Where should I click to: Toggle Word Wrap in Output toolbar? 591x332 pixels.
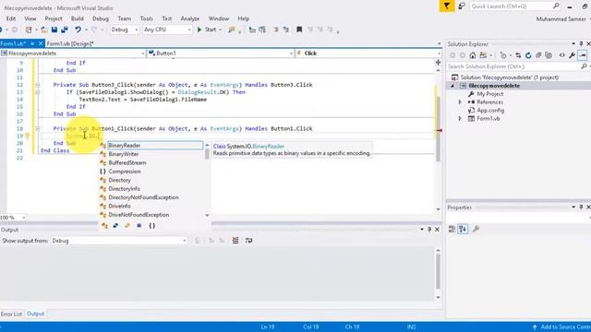pos(248,240)
